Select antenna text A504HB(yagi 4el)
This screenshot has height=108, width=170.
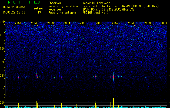(x=95, y=13)
